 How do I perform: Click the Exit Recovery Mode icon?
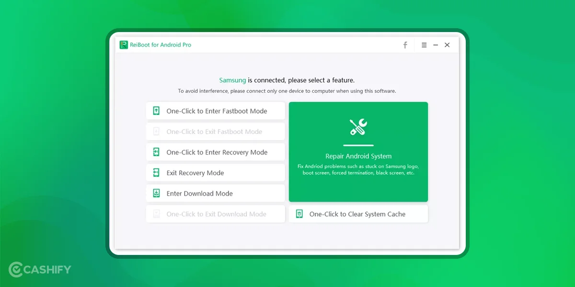click(155, 172)
